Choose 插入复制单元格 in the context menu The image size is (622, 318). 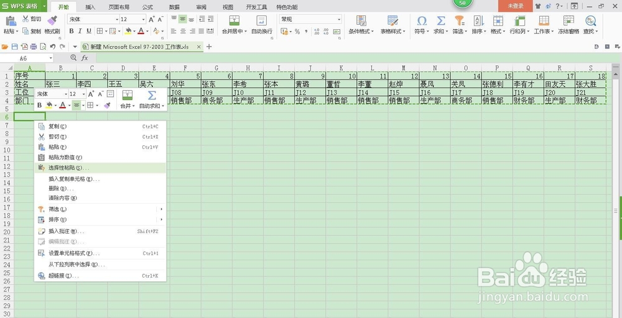click(100, 179)
